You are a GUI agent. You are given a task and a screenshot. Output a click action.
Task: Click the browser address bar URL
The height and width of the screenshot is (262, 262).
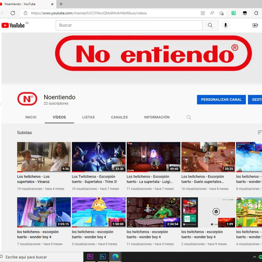tap(89, 13)
